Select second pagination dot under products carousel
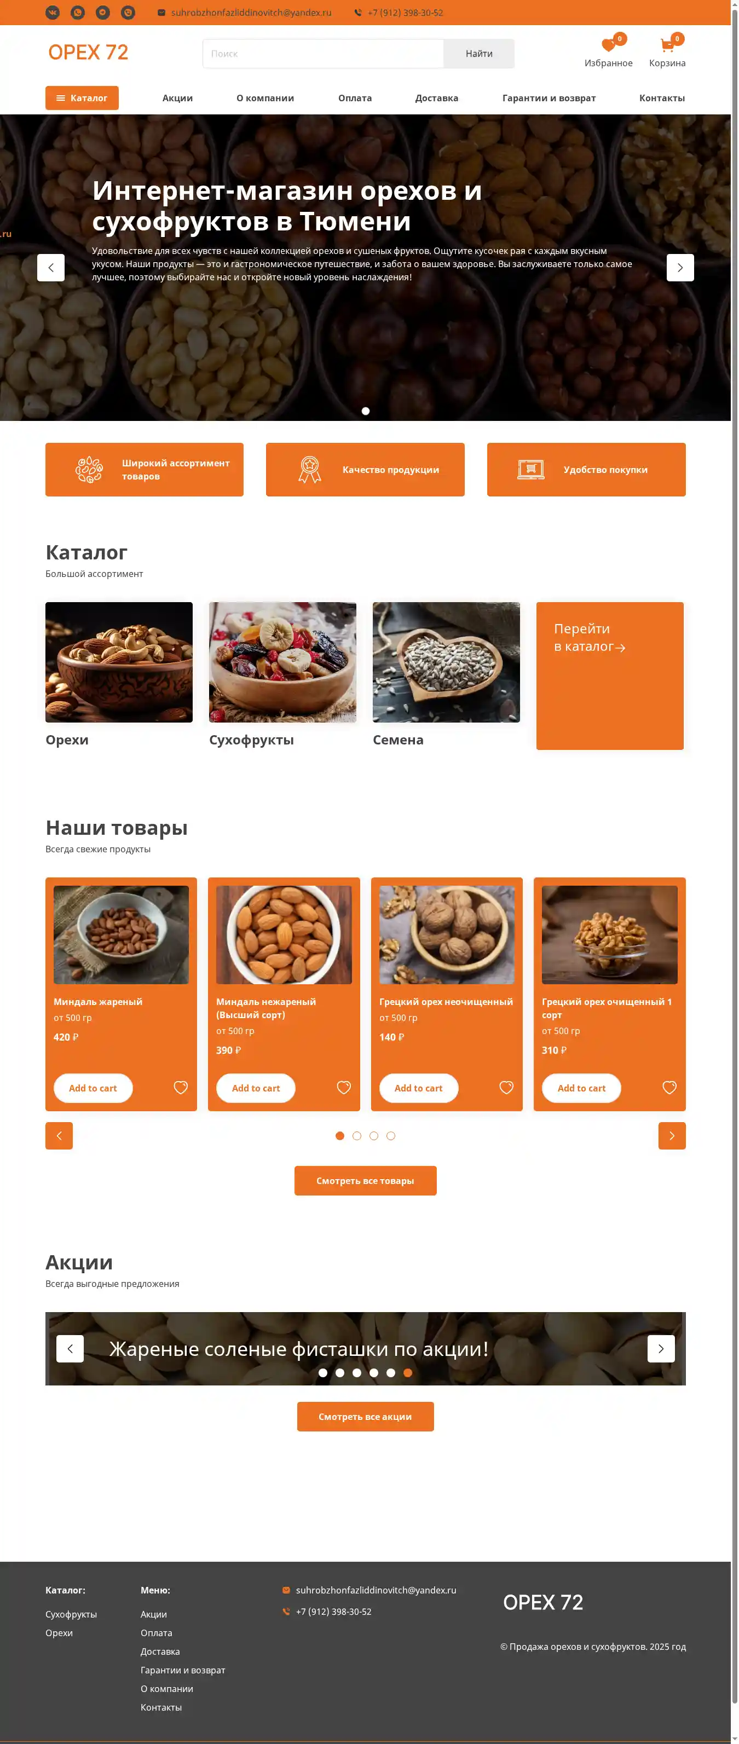 pos(357,1135)
